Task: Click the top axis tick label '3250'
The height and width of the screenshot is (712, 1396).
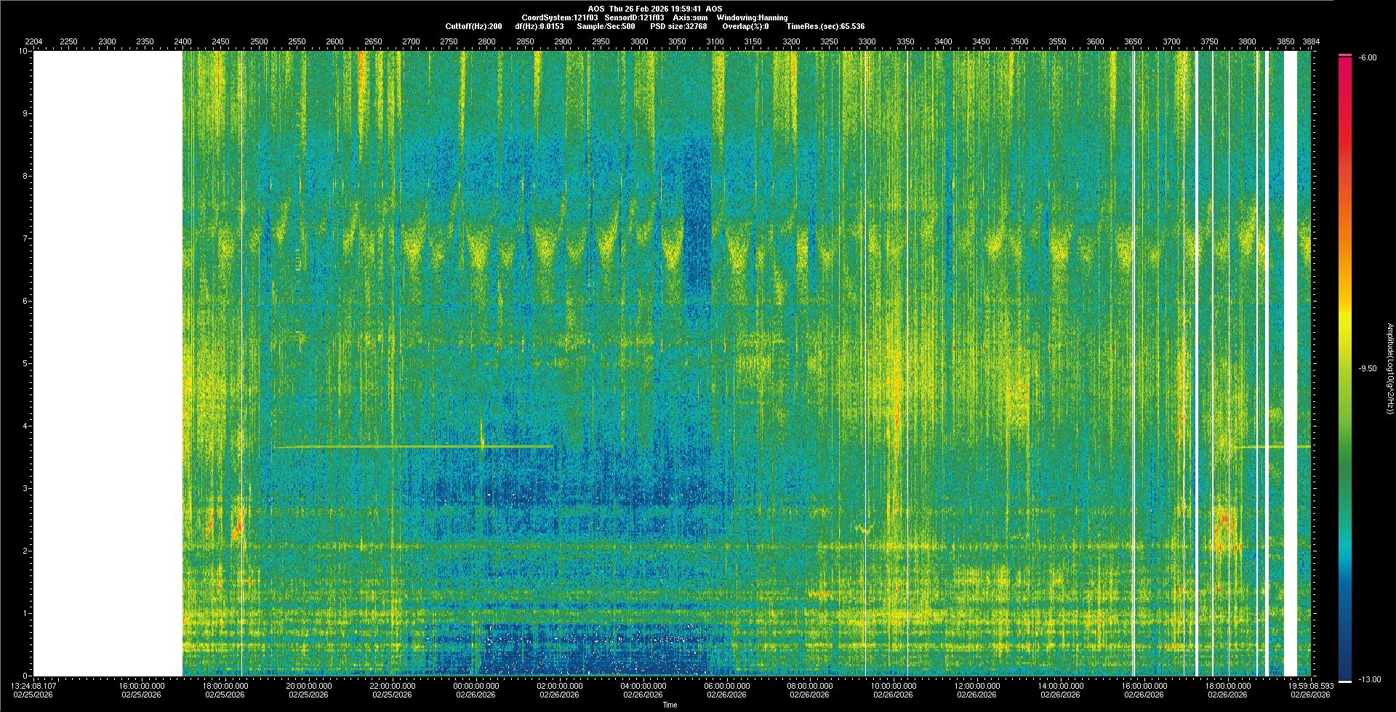Action: pos(830,41)
